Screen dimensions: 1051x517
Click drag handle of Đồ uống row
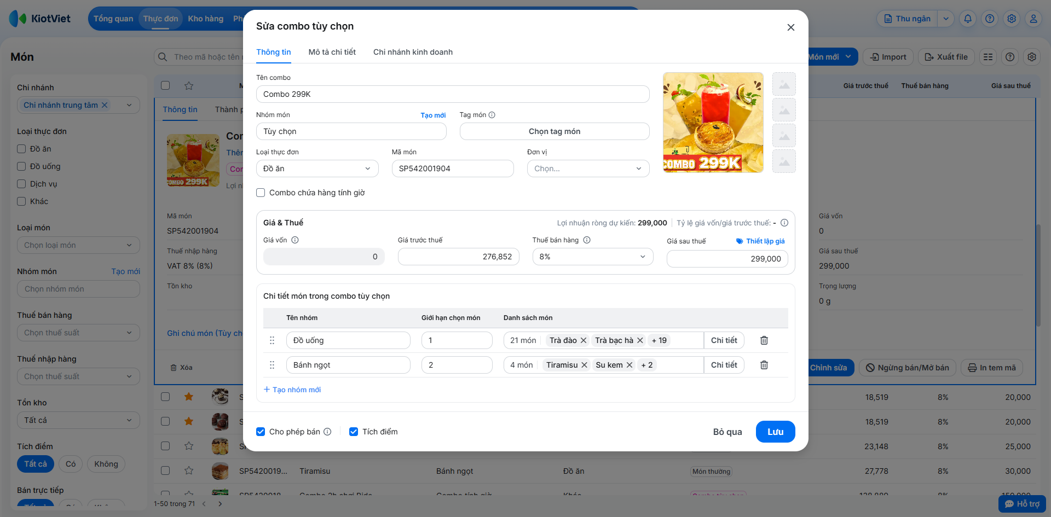click(272, 340)
